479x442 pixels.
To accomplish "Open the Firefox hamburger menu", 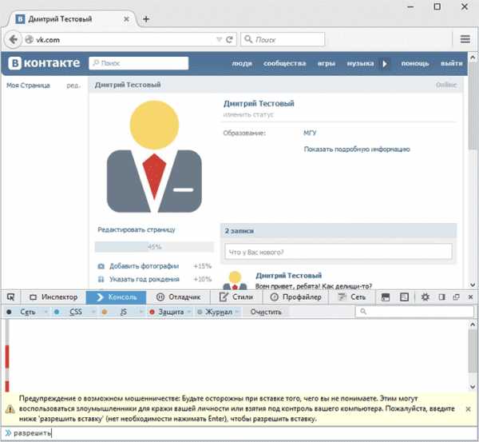I will click(465, 39).
